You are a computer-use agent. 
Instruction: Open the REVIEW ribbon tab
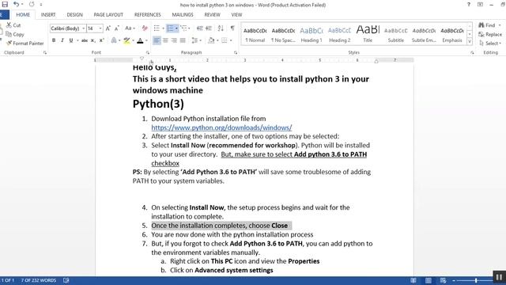(212, 15)
